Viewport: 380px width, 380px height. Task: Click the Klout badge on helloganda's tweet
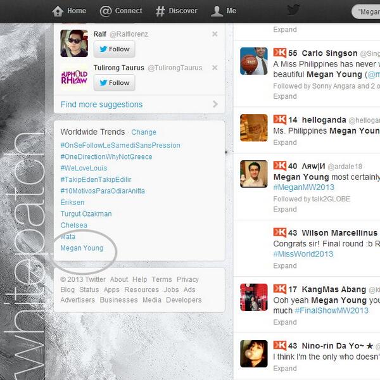coord(280,120)
